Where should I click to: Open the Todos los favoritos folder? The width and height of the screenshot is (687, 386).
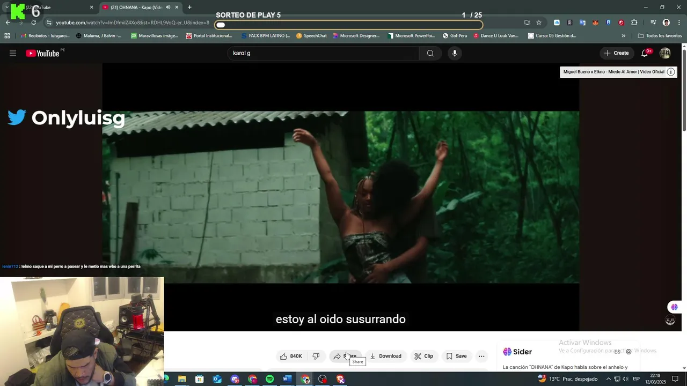(x=660, y=36)
